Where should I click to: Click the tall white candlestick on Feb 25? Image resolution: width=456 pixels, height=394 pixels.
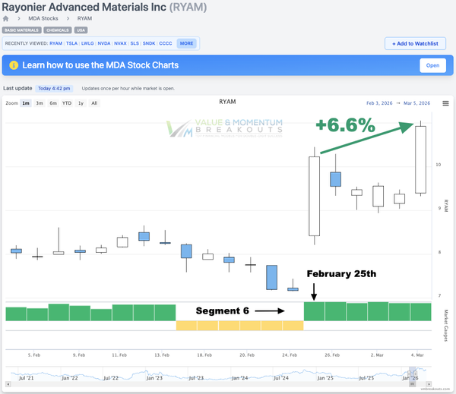(x=314, y=196)
